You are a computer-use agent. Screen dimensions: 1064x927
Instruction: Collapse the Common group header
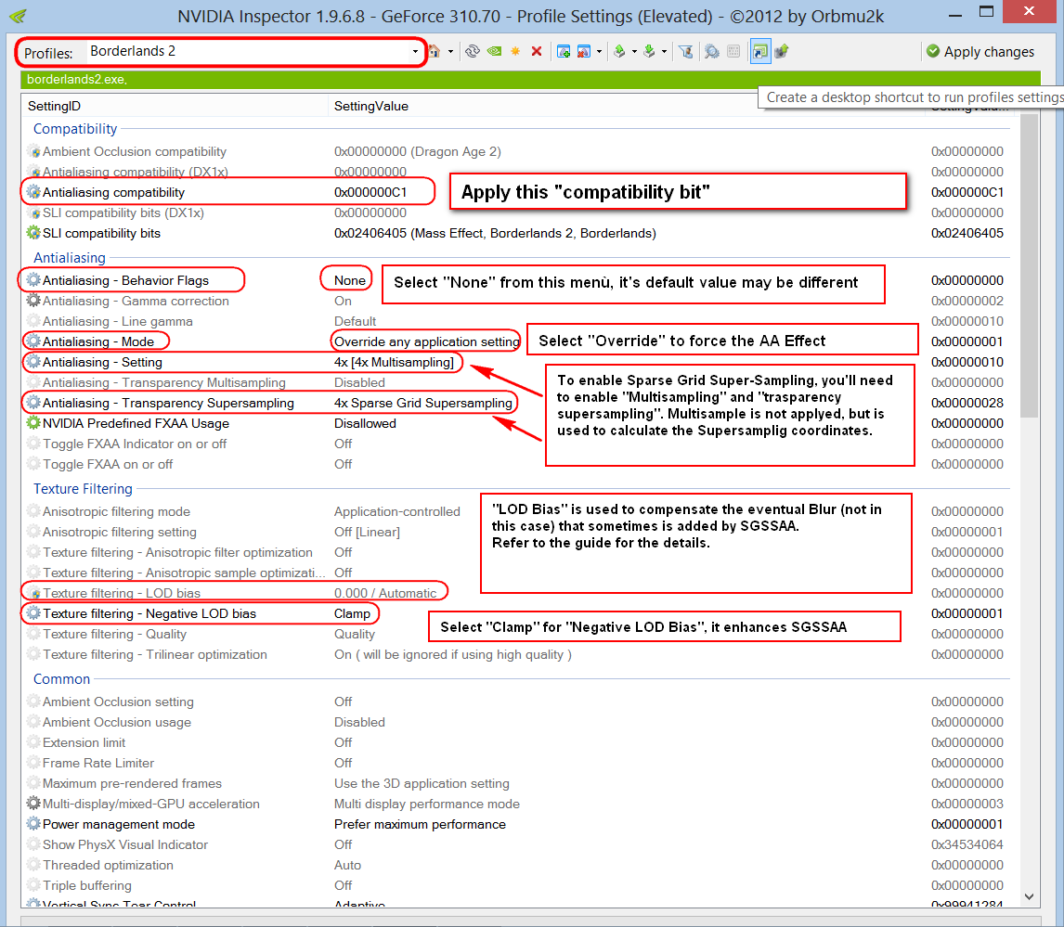point(62,679)
